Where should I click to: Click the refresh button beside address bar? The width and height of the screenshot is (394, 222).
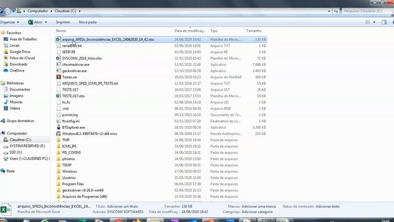pos(336,11)
